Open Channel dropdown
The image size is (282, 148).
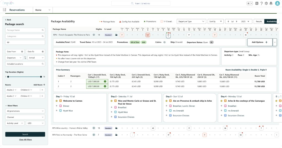click(x=25, y=117)
